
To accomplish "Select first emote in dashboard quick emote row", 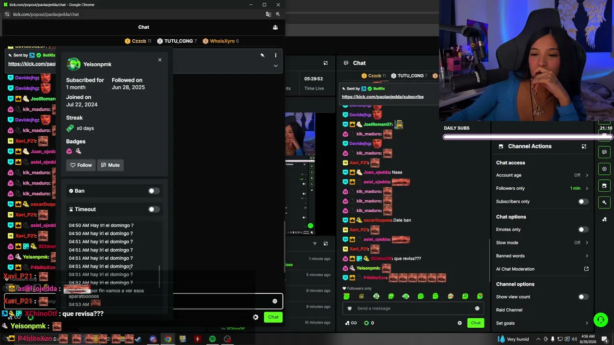I will [346, 297].
